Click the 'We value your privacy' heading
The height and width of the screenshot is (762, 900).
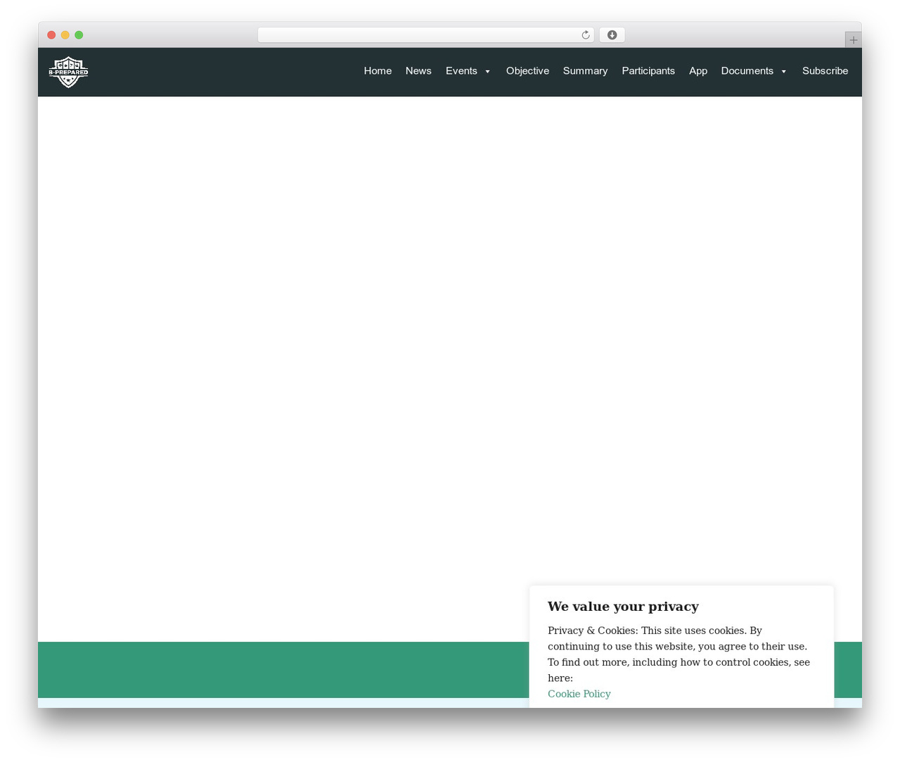tap(623, 607)
